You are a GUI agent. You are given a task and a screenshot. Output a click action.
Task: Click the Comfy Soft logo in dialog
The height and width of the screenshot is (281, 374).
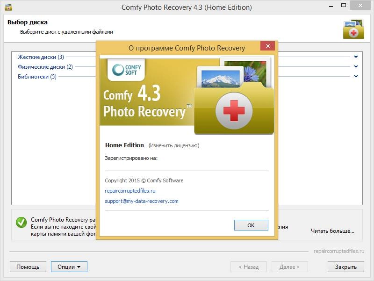[x=126, y=70]
